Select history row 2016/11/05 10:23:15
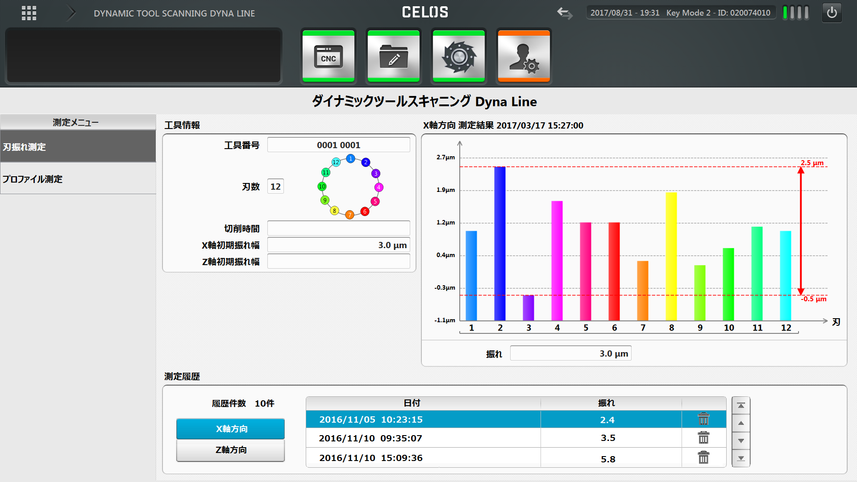 point(516,419)
